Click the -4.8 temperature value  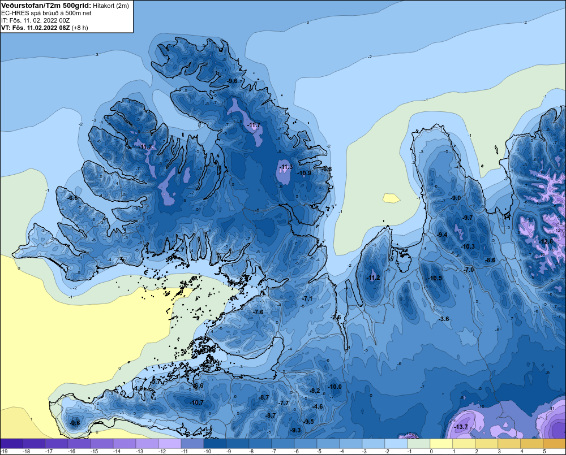(138, 388)
